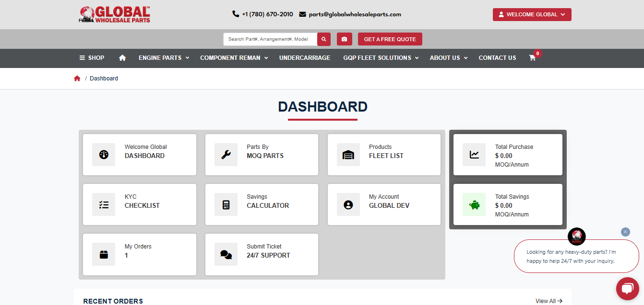Screen dimensions: 644x305
Task: Open the shopping cart icon
Action: tap(532, 57)
